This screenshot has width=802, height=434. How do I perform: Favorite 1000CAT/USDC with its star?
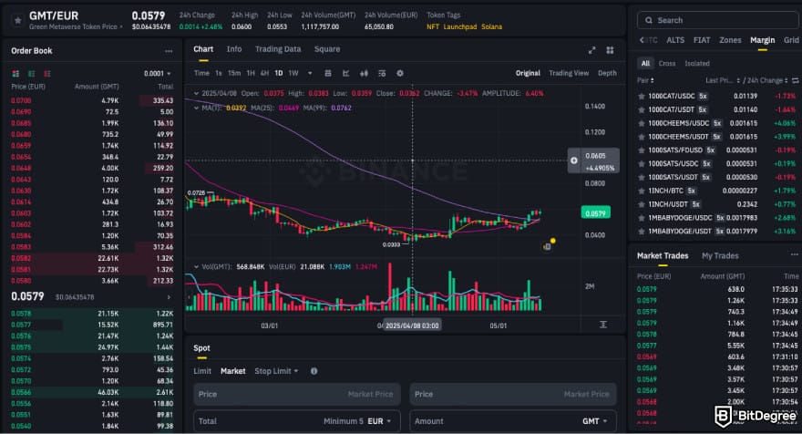coord(641,97)
